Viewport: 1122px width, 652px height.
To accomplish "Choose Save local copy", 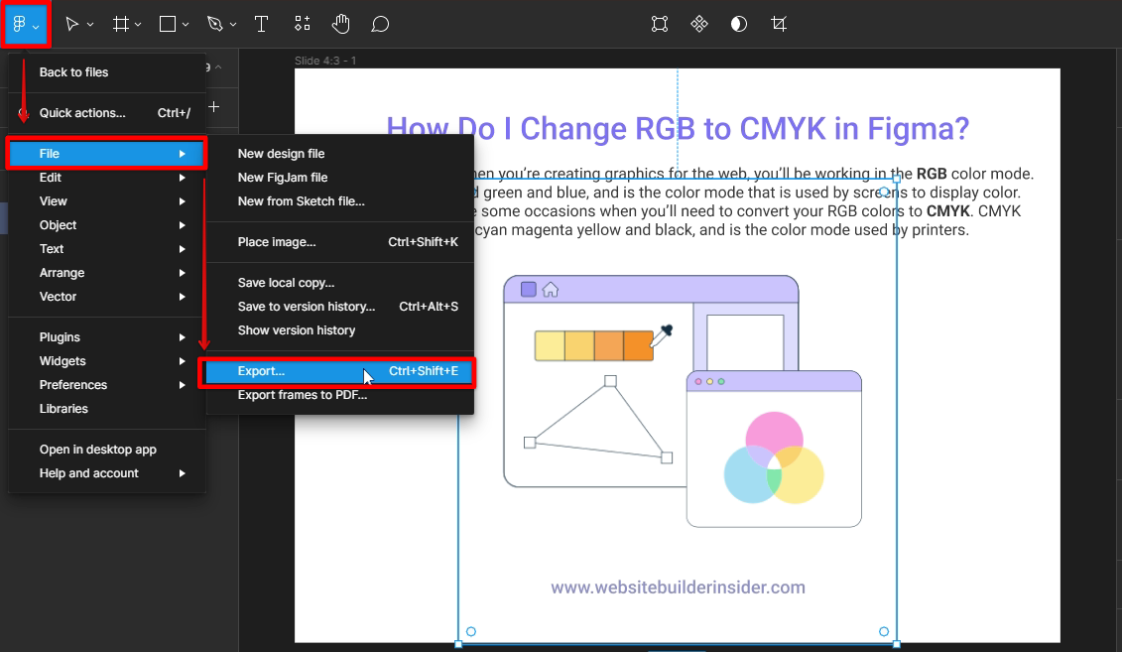I will point(340,283).
